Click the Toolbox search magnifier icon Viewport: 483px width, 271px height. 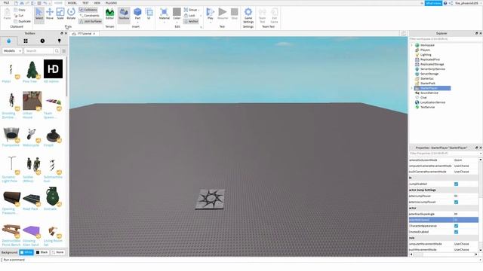tap(57, 50)
